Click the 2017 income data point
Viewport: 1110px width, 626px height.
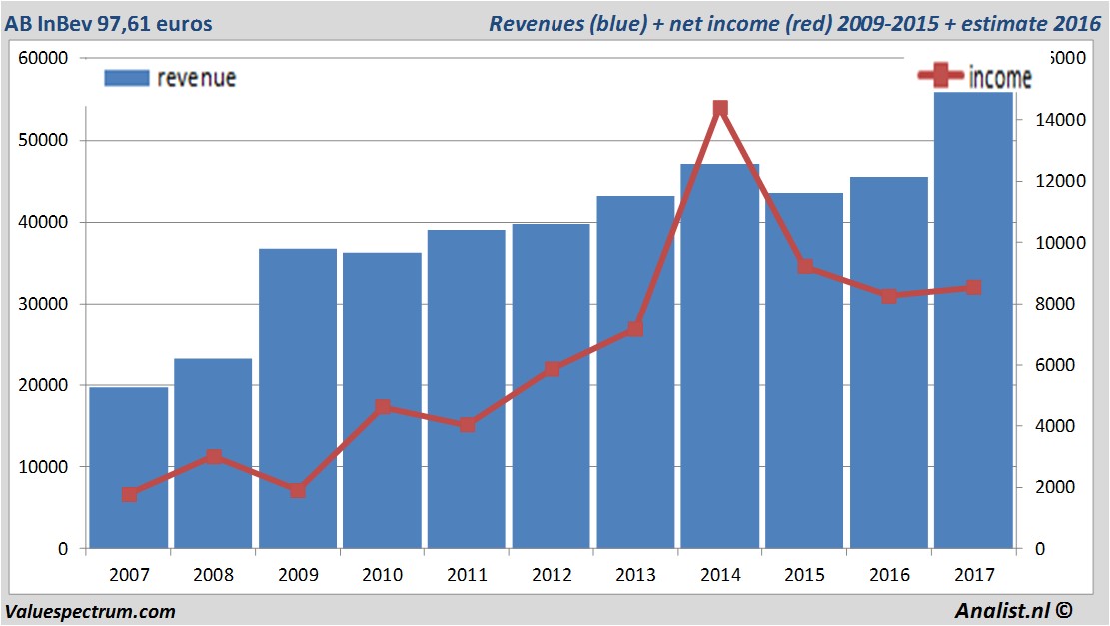(x=973, y=288)
